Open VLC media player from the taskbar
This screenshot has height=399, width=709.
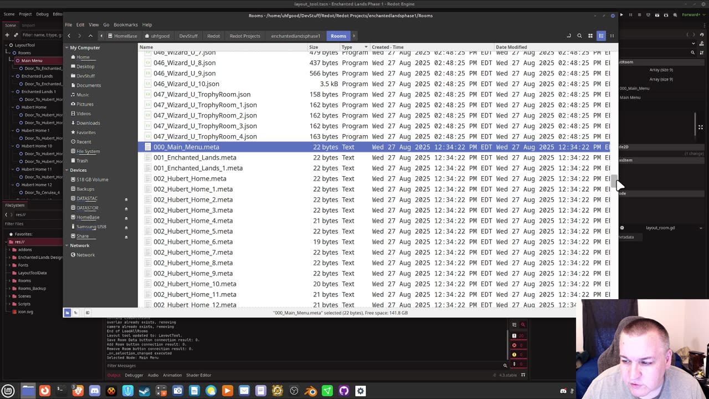[x=228, y=391]
